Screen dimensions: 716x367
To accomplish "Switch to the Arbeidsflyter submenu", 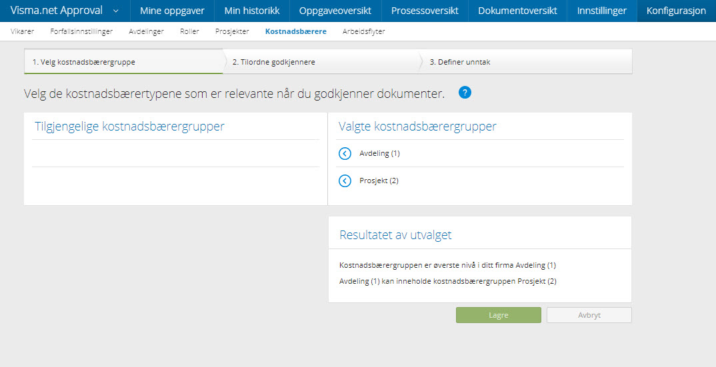I will (363, 31).
